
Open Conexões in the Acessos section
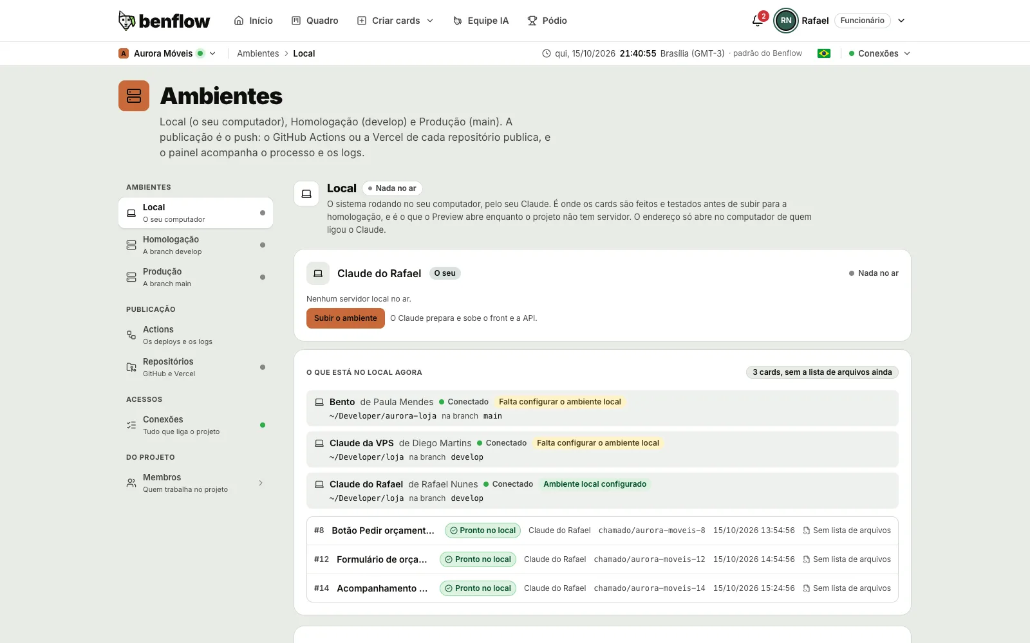(196, 425)
